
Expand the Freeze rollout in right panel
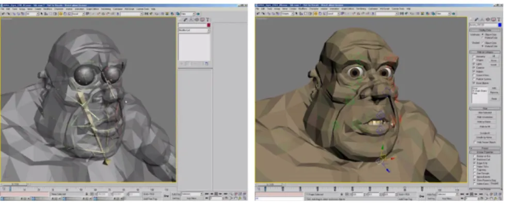click(485, 149)
